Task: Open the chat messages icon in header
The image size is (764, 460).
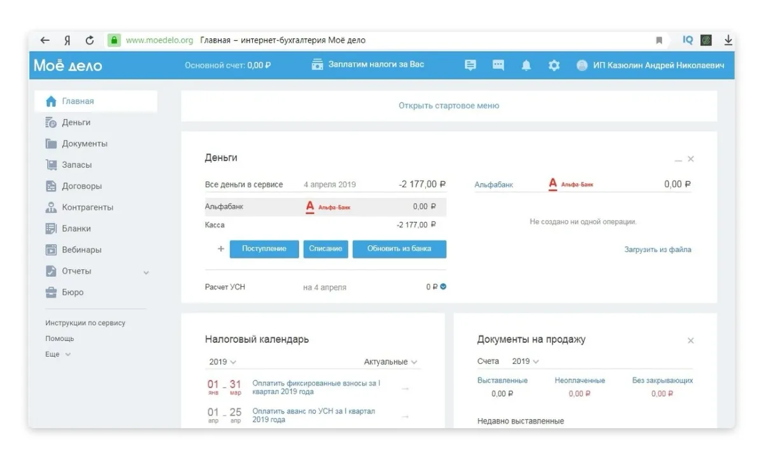Action: point(498,65)
